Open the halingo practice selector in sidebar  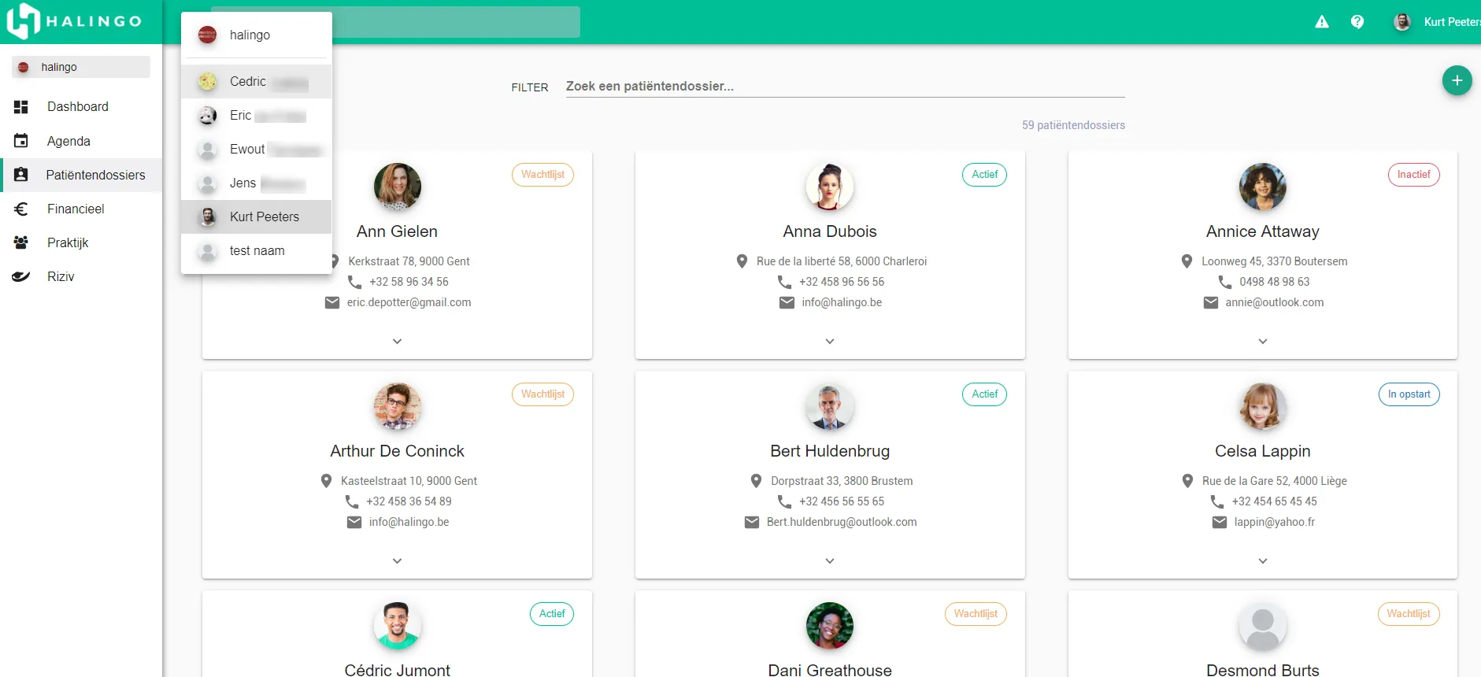point(81,67)
